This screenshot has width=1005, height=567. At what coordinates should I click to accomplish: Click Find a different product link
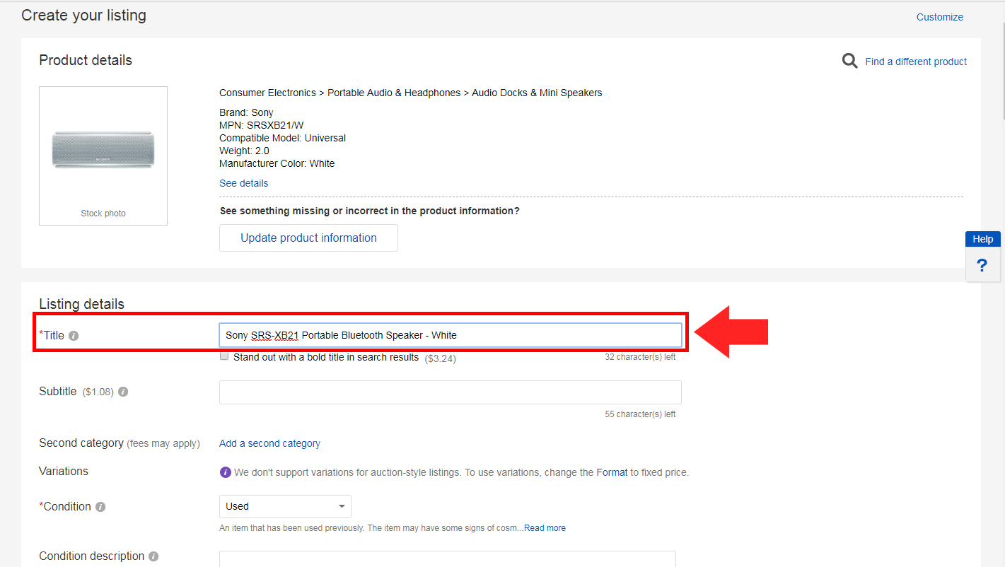click(915, 62)
